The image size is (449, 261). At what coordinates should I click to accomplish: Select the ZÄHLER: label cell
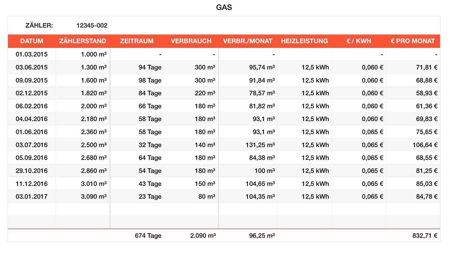click(39, 26)
